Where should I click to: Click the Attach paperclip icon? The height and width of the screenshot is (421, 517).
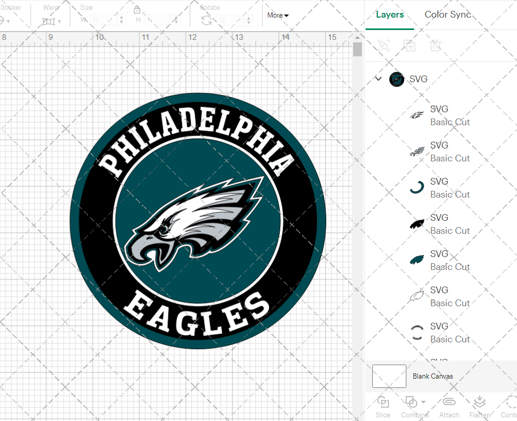449,402
